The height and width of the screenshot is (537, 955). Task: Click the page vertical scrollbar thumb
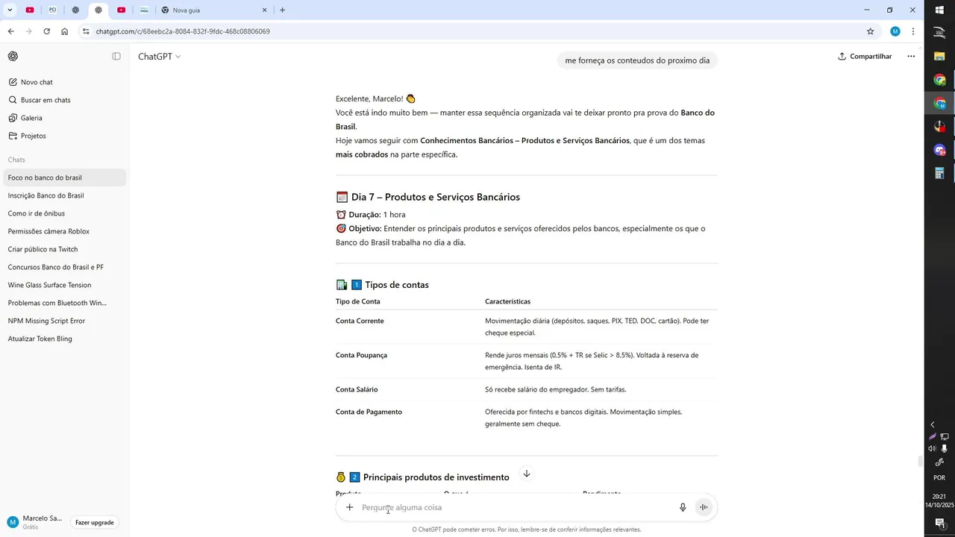click(921, 461)
